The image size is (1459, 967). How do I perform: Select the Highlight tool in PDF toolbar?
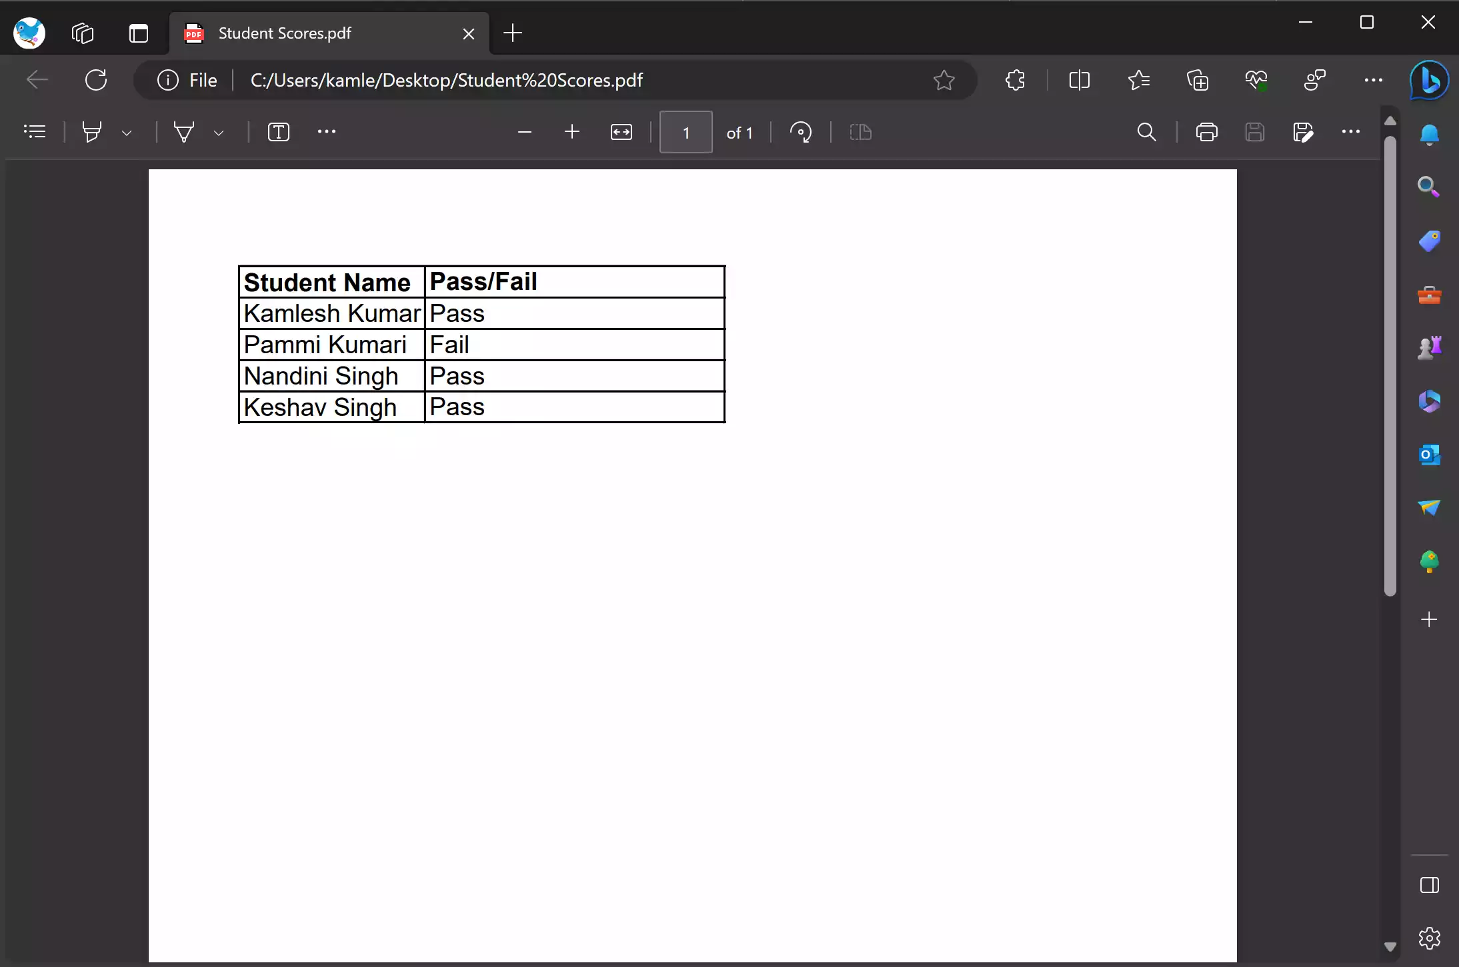92,132
